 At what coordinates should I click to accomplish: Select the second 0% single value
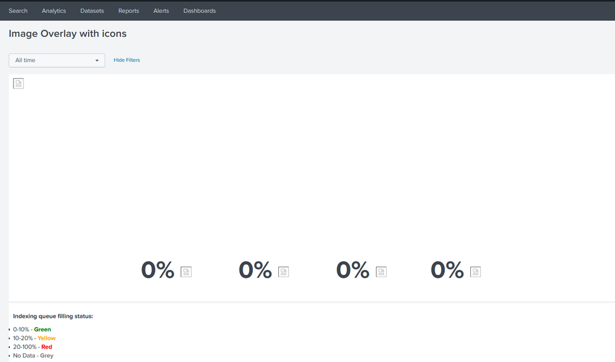pyautogui.click(x=255, y=270)
